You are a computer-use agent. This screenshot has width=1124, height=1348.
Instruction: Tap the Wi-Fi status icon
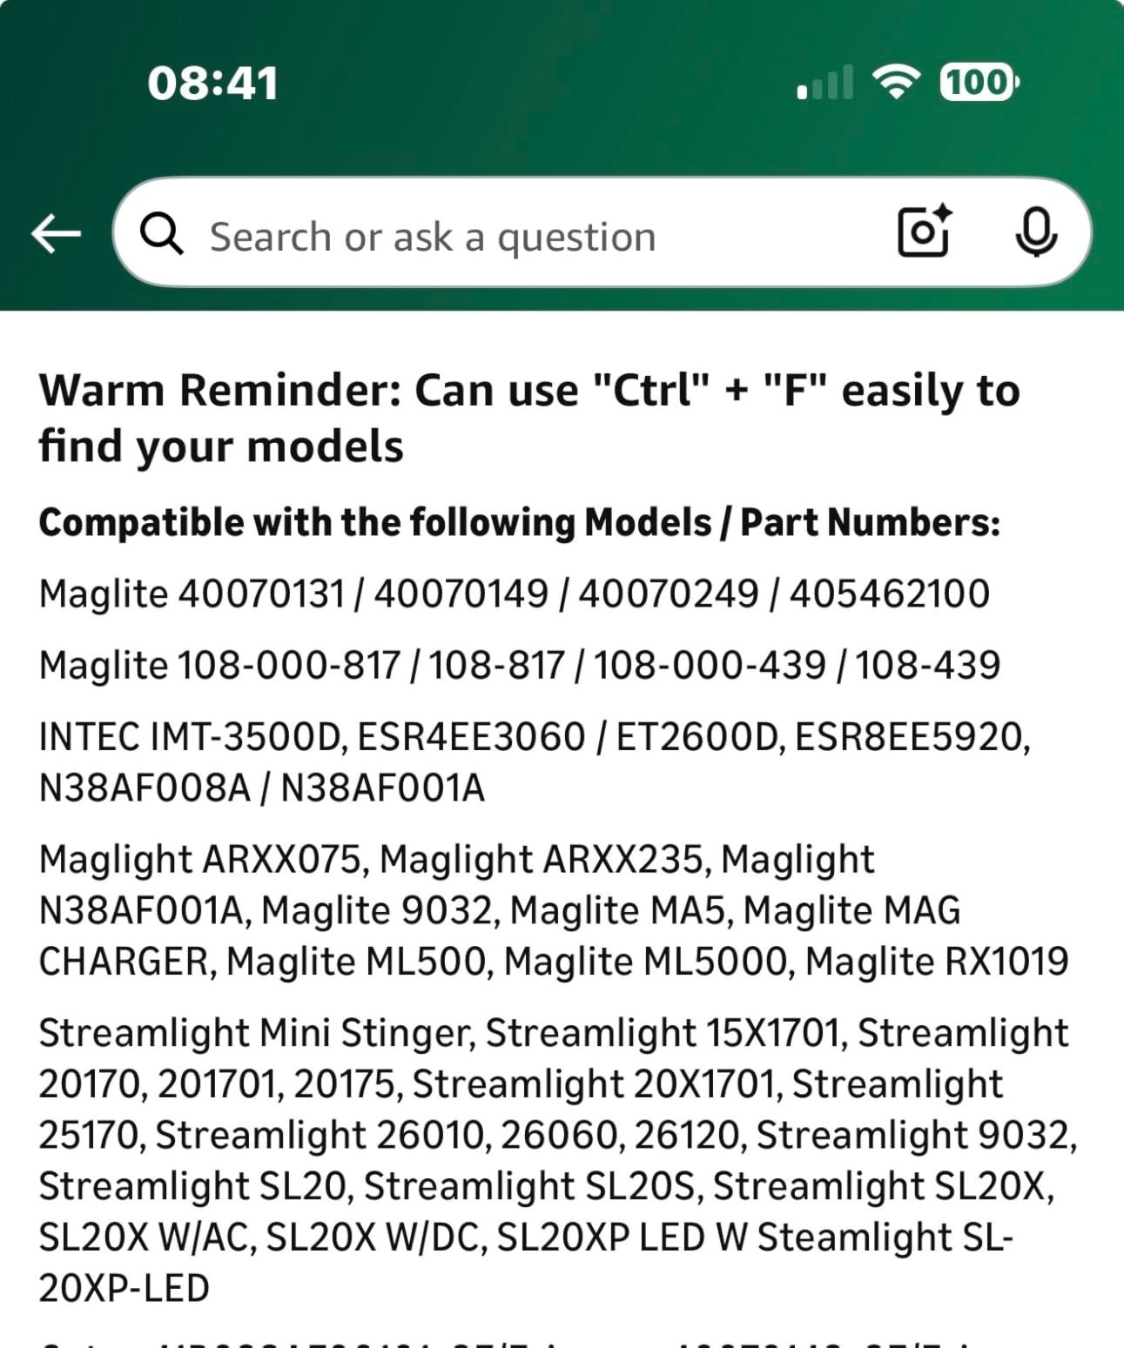[x=896, y=82]
